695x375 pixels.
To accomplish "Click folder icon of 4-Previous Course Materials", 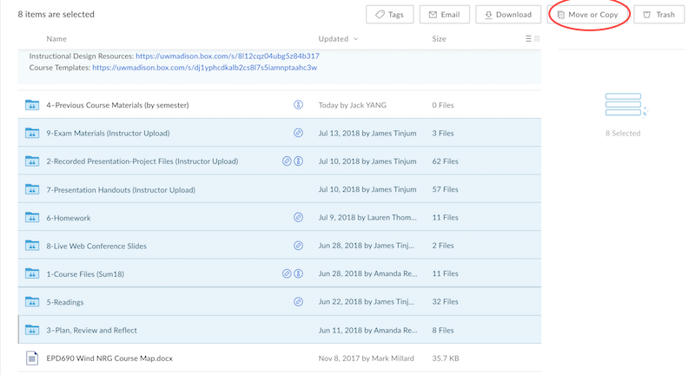I will tap(32, 105).
